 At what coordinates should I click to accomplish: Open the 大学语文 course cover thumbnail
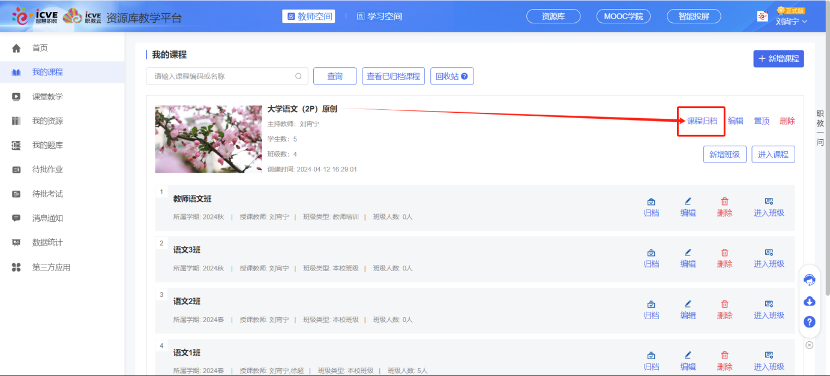pos(208,139)
